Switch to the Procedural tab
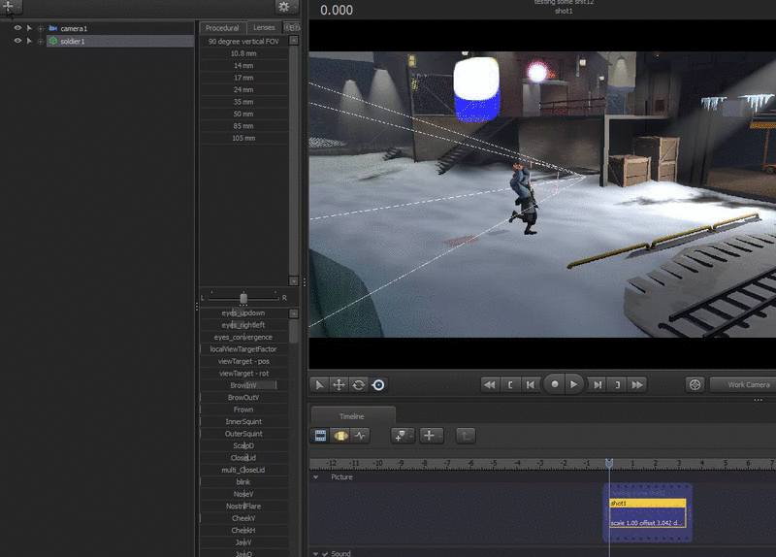The image size is (776, 557). (222, 28)
